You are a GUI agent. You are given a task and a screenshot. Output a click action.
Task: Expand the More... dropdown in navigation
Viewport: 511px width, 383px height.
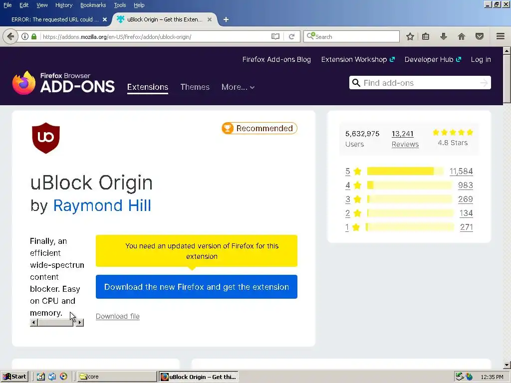(x=238, y=87)
